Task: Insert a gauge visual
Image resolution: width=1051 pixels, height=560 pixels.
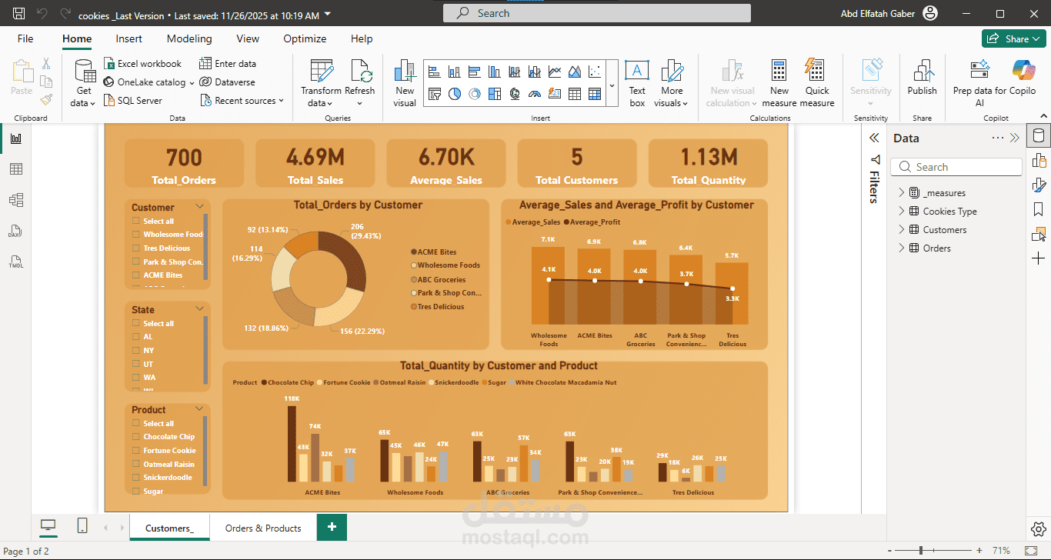Action: click(534, 94)
